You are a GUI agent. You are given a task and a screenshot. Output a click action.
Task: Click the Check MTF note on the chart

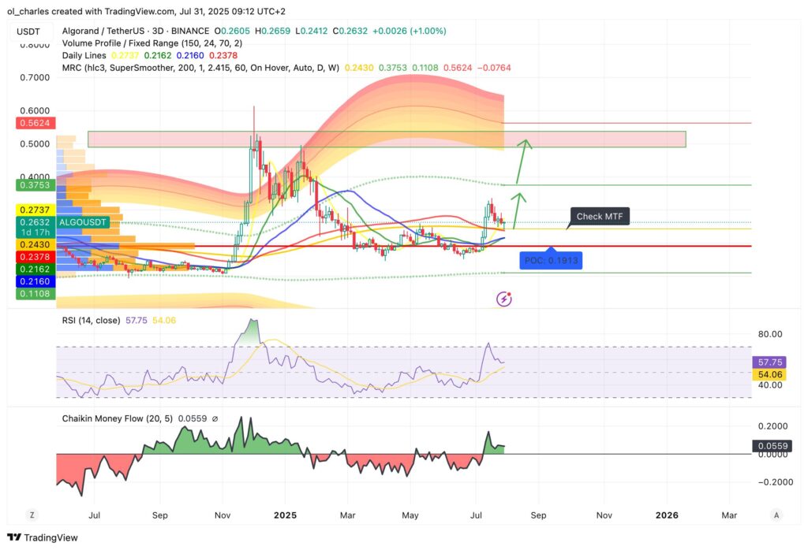(599, 216)
